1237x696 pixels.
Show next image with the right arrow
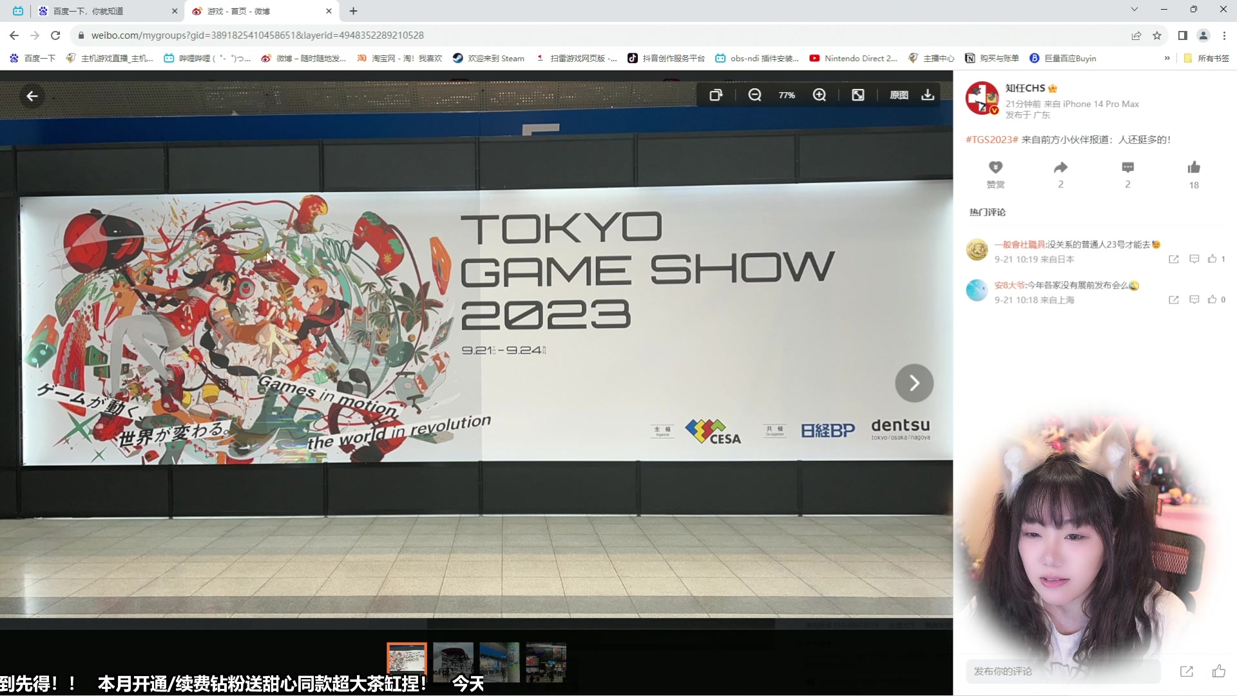click(x=914, y=383)
